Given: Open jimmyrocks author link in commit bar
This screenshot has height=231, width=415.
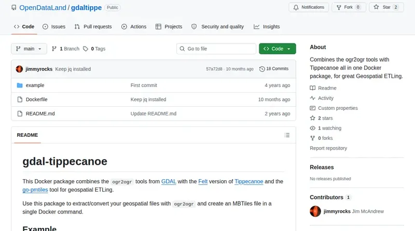Looking at the screenshot, I should point(39,69).
